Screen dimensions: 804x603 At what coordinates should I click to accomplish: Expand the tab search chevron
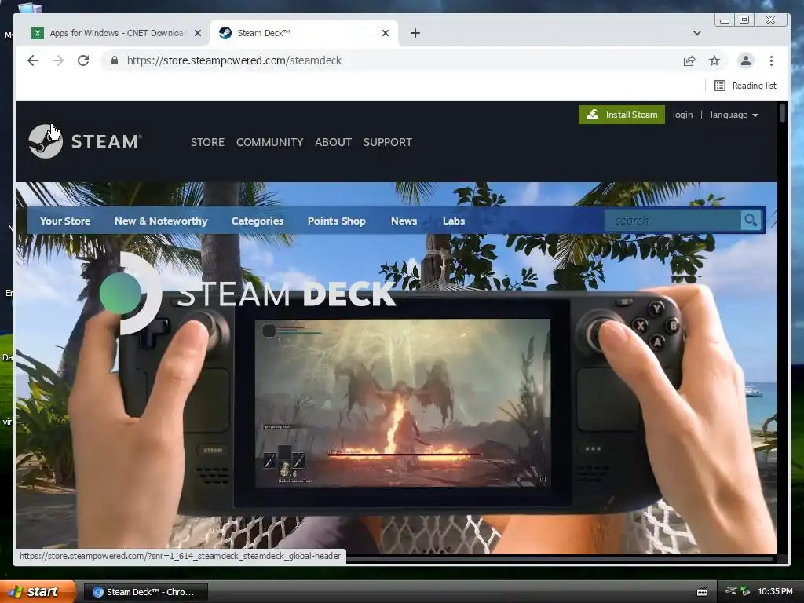tap(697, 33)
